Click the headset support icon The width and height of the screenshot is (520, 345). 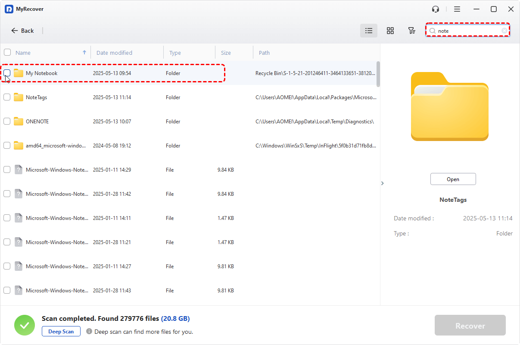tap(436, 9)
